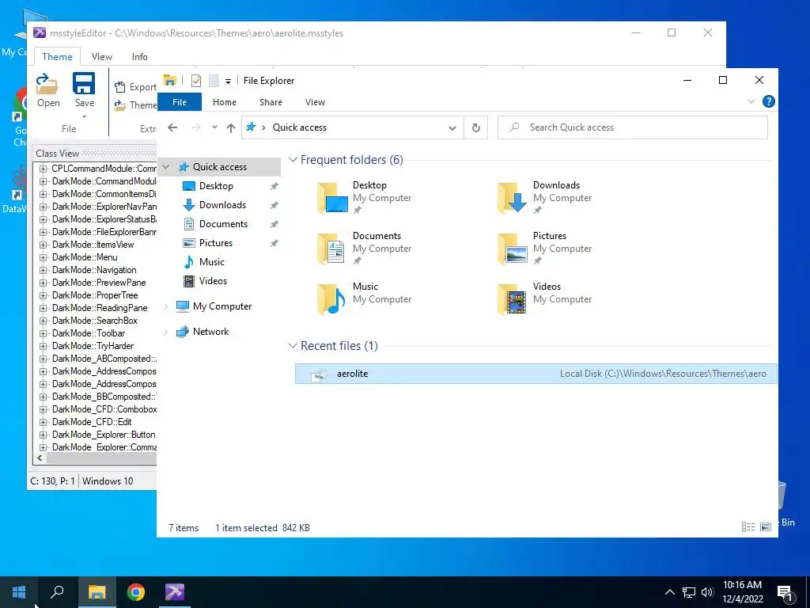
Task: Open the Customize Quick Access Toolbar dropdown
Action: click(x=228, y=82)
